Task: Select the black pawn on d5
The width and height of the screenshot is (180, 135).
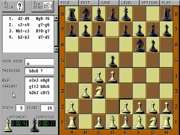Action: click(112, 60)
